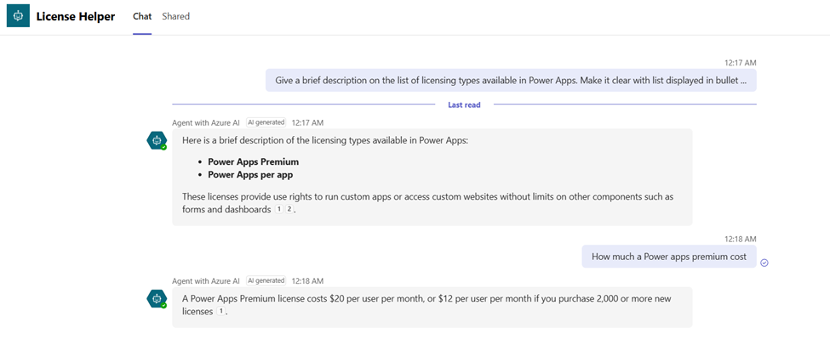Open citation 1 in licensing types reply
Screen dimensions: 830x356
(279, 209)
